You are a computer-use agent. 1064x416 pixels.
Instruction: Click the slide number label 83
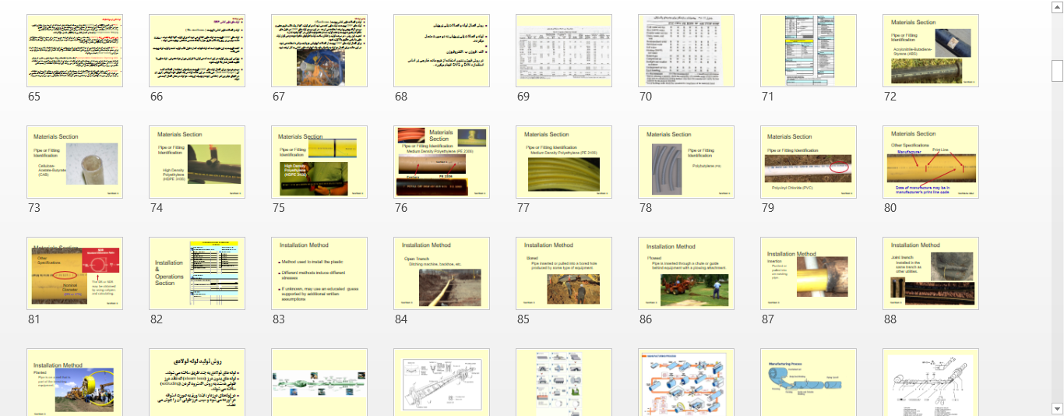278,319
